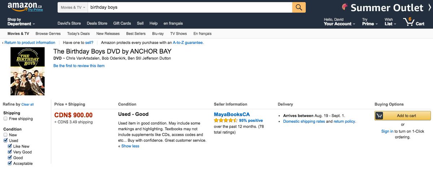Uncheck the Good condition checkbox

pyautogui.click(x=10, y=158)
